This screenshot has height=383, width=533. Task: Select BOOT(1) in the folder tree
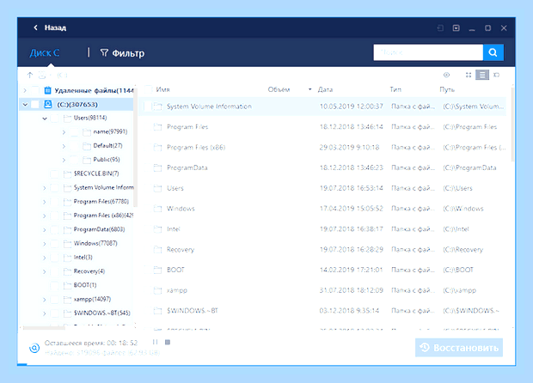coord(85,285)
